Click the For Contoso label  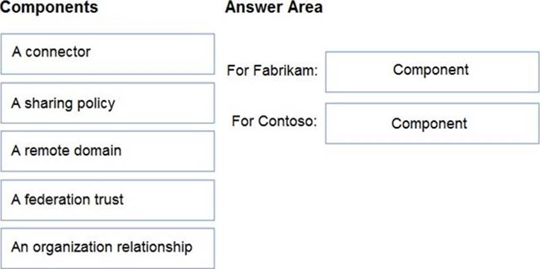point(274,121)
